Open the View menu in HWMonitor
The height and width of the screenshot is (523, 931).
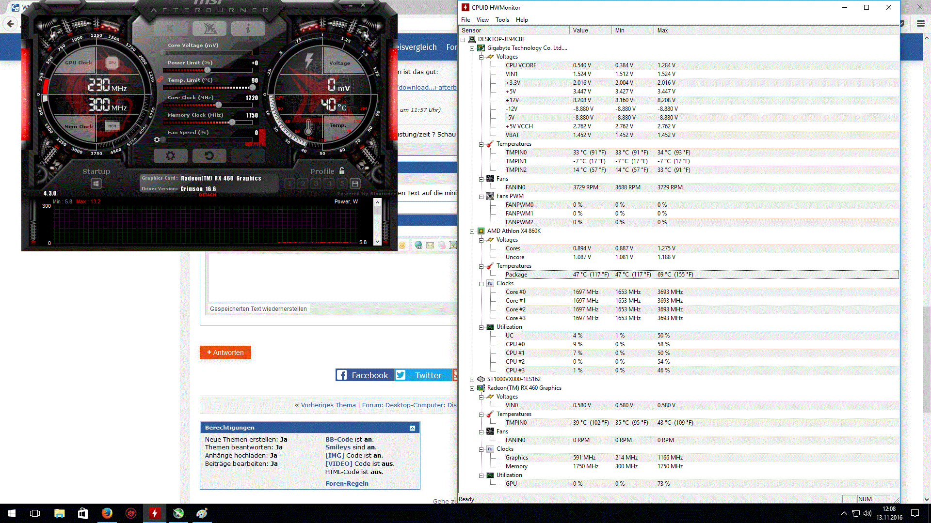click(x=482, y=20)
